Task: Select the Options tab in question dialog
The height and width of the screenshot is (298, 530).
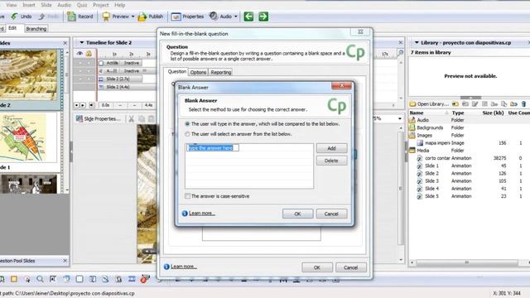Action: coord(198,72)
